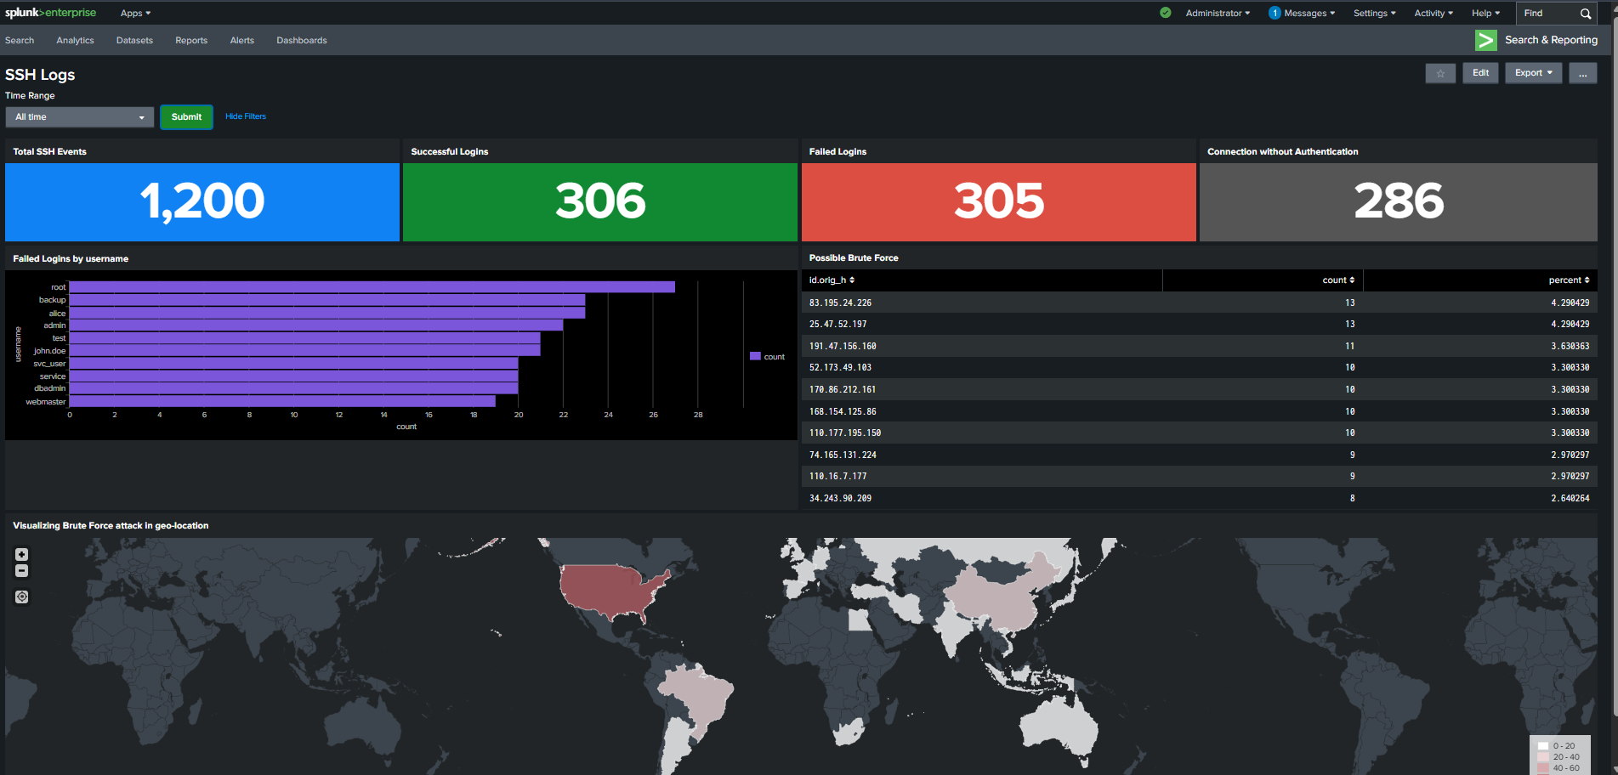Open the Administrator user menu
1618x775 pixels.
1217,14
